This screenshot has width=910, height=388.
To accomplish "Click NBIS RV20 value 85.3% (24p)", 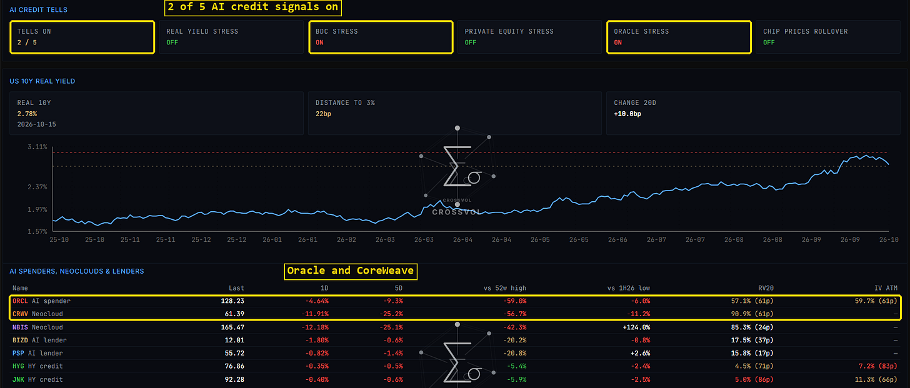I will [x=752, y=327].
